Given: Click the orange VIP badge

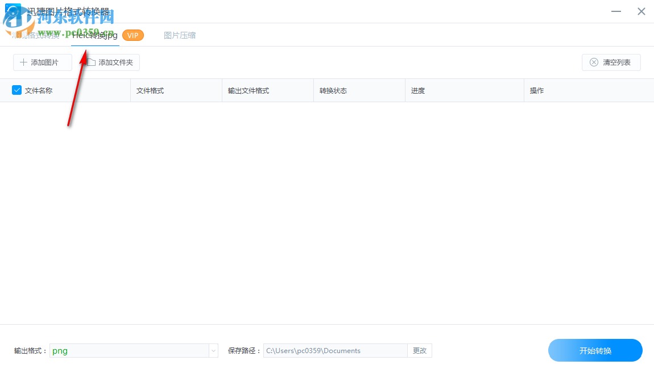Looking at the screenshot, I should 133,35.
